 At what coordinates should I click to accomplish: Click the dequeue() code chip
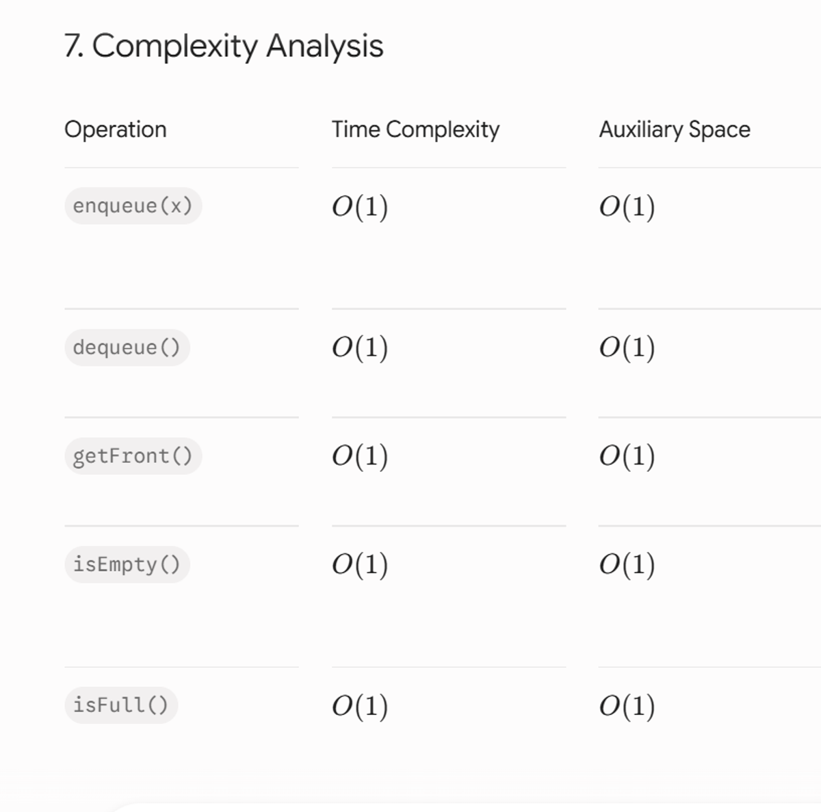click(x=127, y=348)
